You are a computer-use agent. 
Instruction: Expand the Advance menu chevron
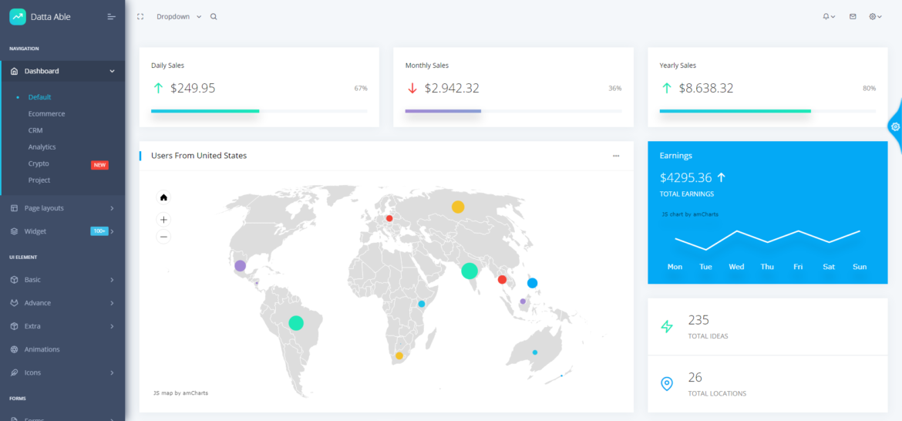click(x=113, y=302)
